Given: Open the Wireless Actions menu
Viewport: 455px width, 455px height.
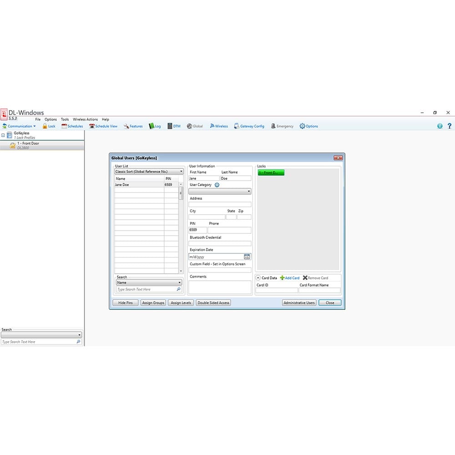Looking at the screenshot, I should [85, 119].
